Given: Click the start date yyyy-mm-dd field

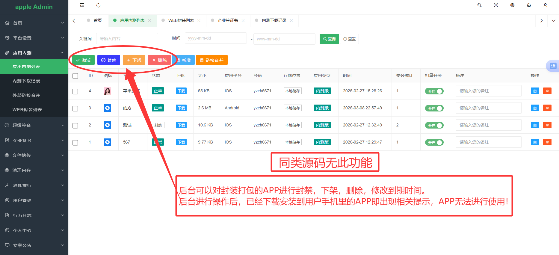Looking at the screenshot, I should (x=216, y=38).
